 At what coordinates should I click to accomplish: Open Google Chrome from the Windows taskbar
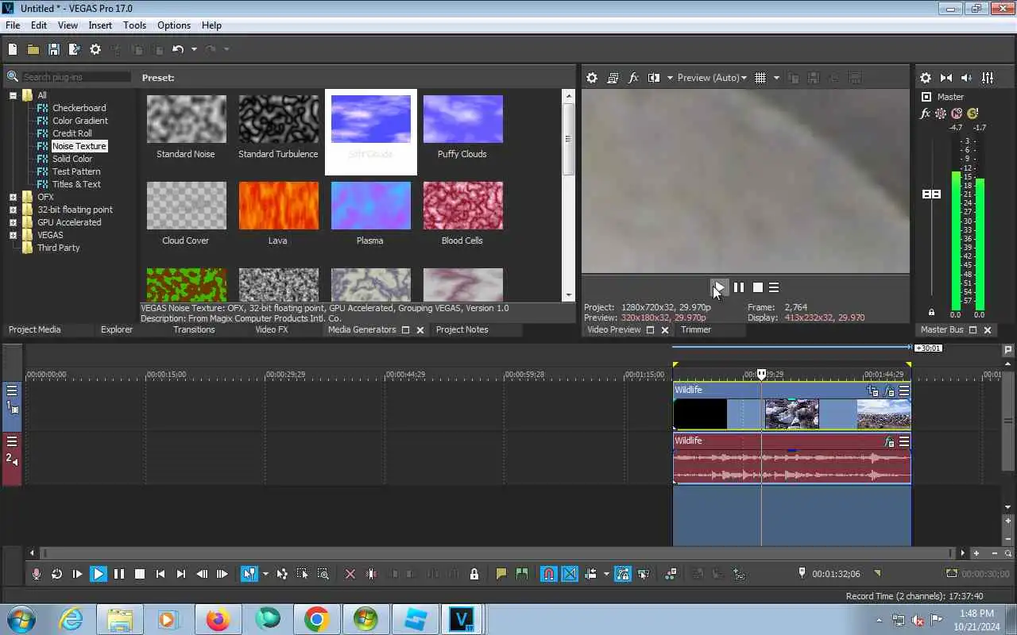tap(316, 619)
